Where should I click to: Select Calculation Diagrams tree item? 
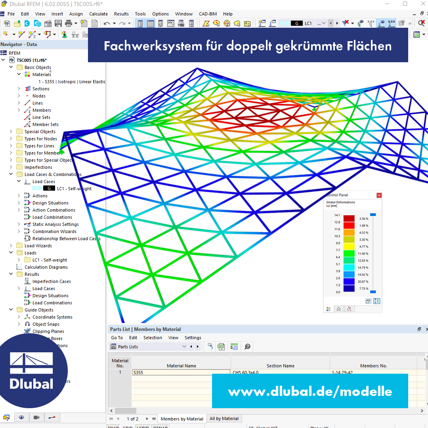46,267
